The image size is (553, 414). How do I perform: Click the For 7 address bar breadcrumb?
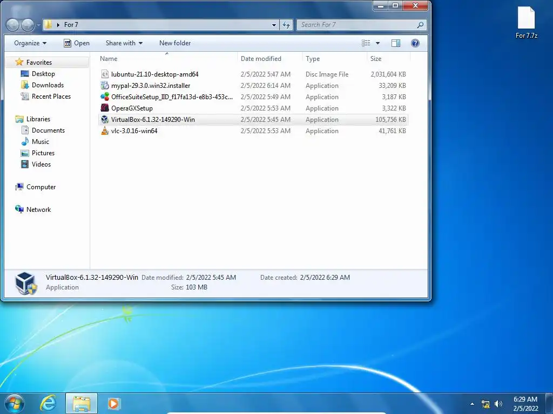[71, 25]
